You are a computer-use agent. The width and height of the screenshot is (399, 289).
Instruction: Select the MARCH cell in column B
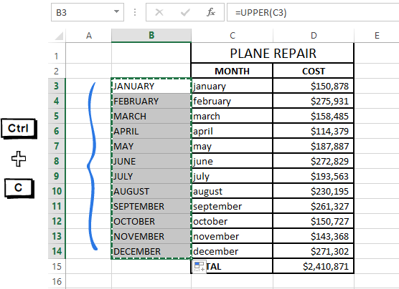151,116
